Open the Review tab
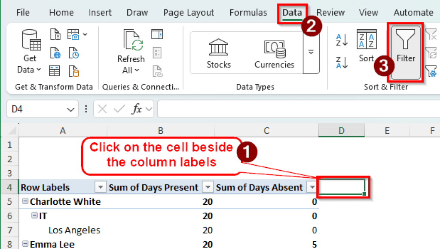 point(330,12)
